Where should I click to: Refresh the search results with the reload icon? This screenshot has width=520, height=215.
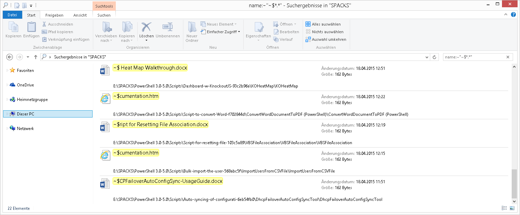coord(435,57)
